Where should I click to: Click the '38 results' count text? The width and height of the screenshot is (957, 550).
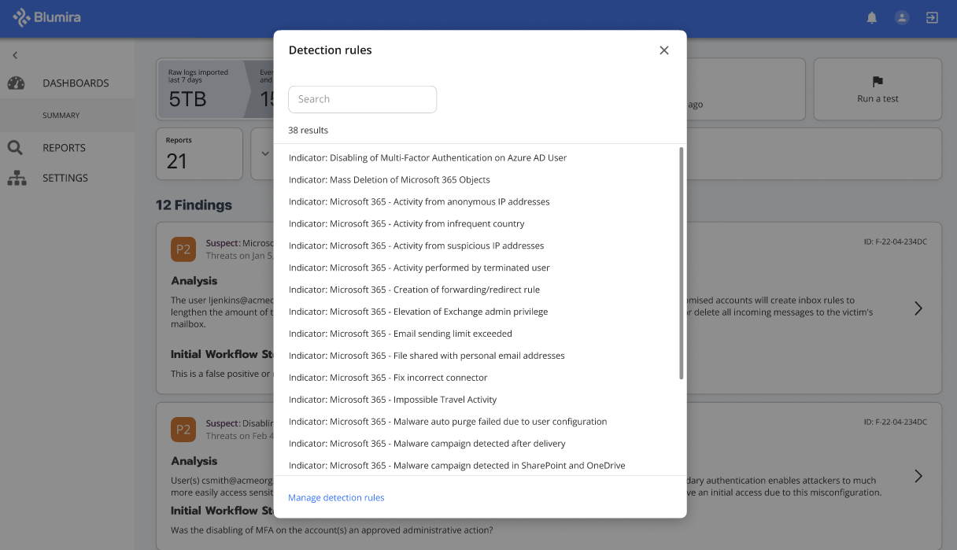tap(309, 130)
